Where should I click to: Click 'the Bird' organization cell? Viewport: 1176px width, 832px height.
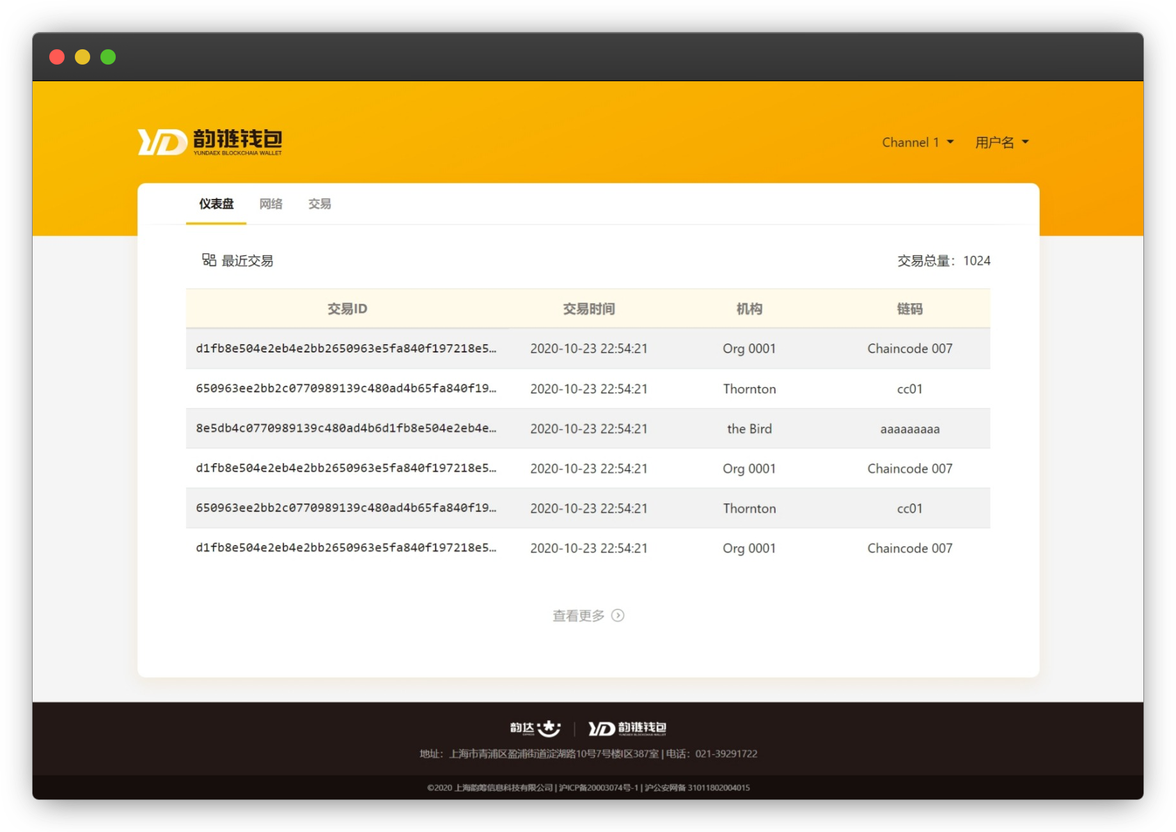tap(749, 428)
